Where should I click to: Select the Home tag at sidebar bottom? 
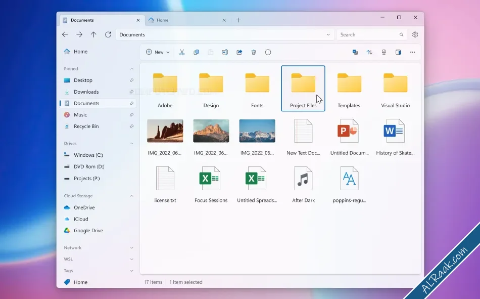[x=98, y=282]
